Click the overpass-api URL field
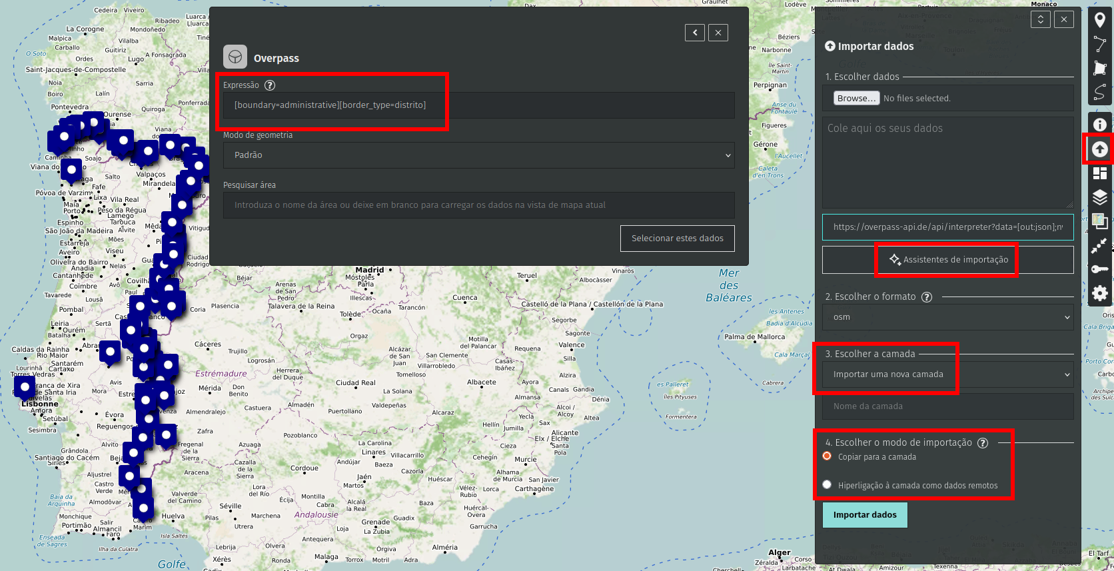This screenshot has width=1114, height=571. point(947,227)
